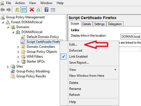Open the Action menu
141x106 pixels.
(x=20, y=3)
